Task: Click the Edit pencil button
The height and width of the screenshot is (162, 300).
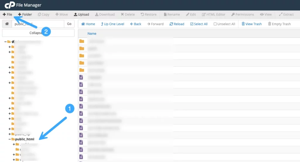Action: click(191, 14)
